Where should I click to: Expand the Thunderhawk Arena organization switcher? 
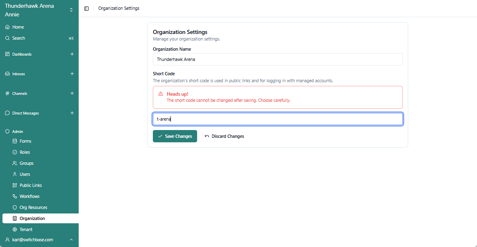(x=71, y=10)
